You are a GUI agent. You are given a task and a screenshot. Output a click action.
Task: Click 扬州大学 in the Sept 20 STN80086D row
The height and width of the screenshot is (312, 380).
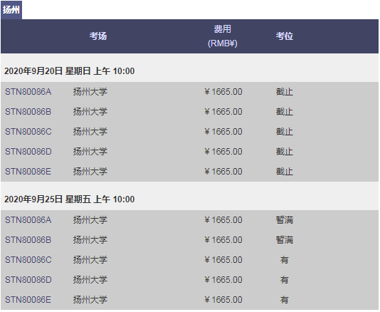pyautogui.click(x=90, y=152)
